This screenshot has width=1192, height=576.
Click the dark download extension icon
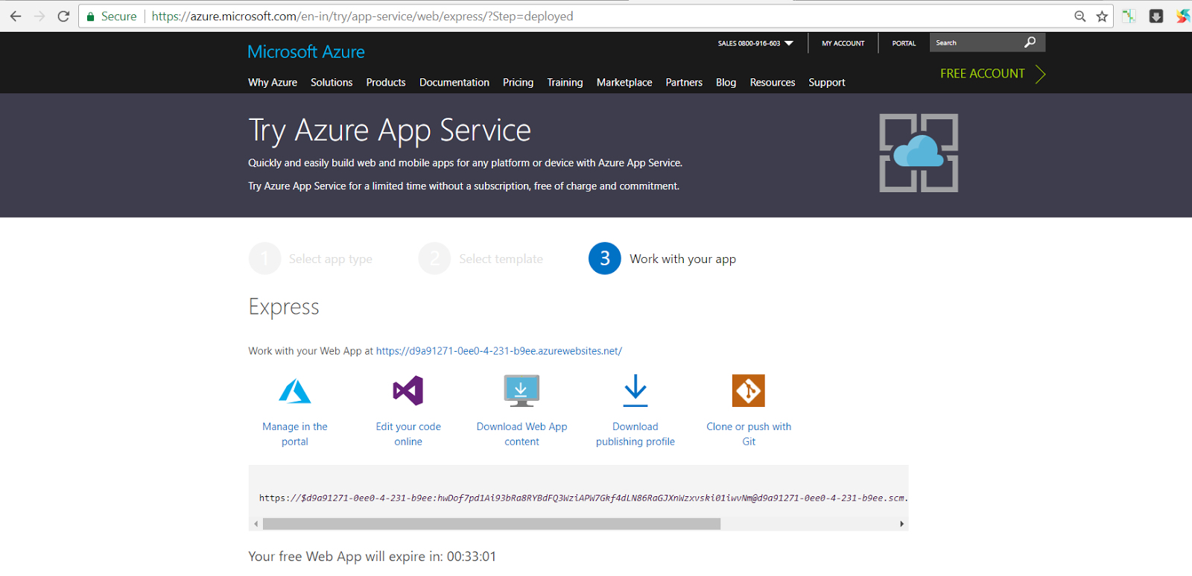point(1156,16)
